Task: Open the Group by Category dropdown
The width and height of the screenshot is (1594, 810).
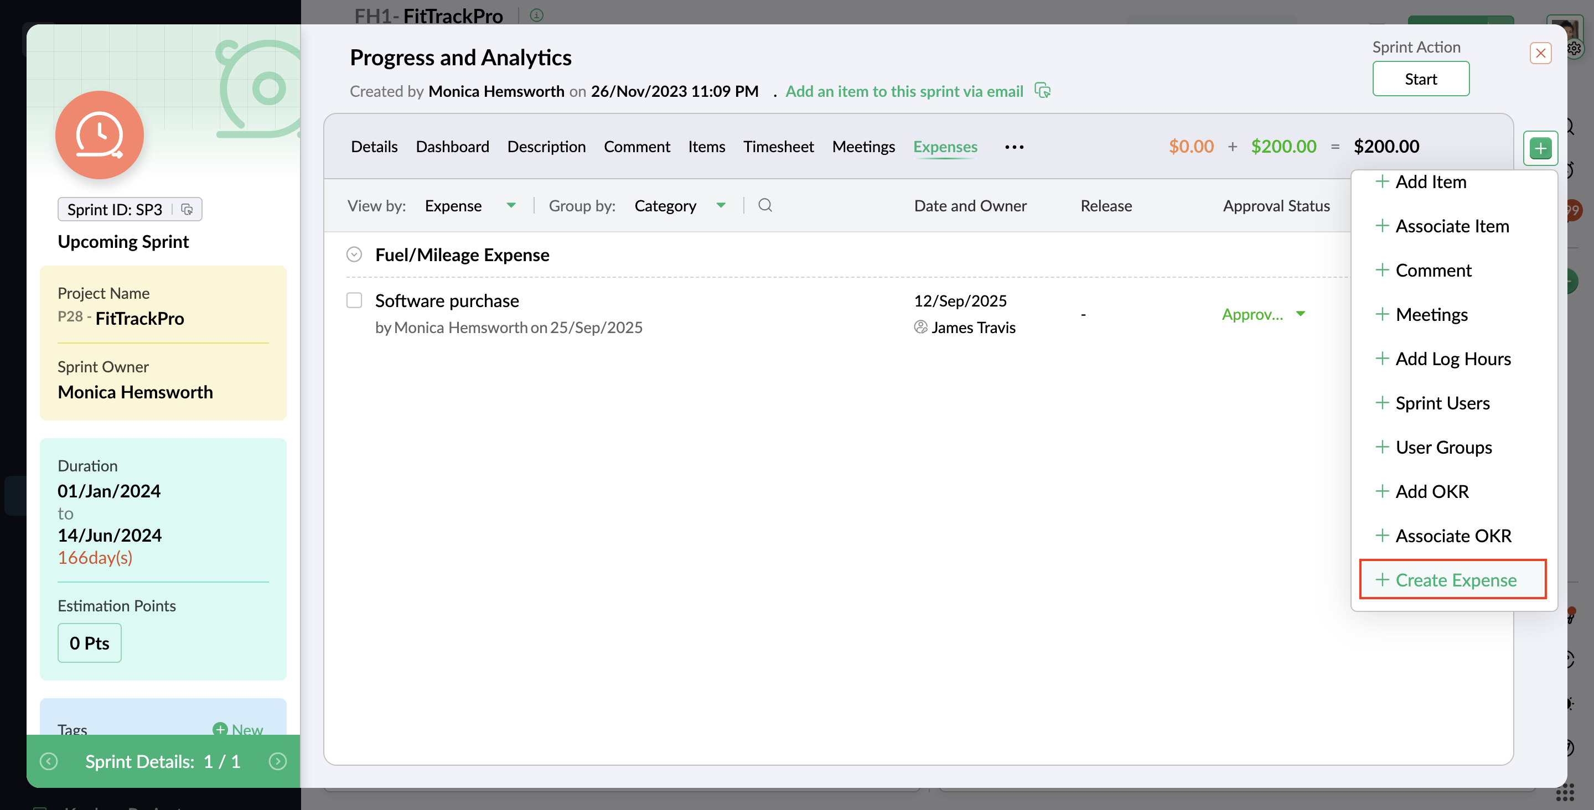Action: 680,205
